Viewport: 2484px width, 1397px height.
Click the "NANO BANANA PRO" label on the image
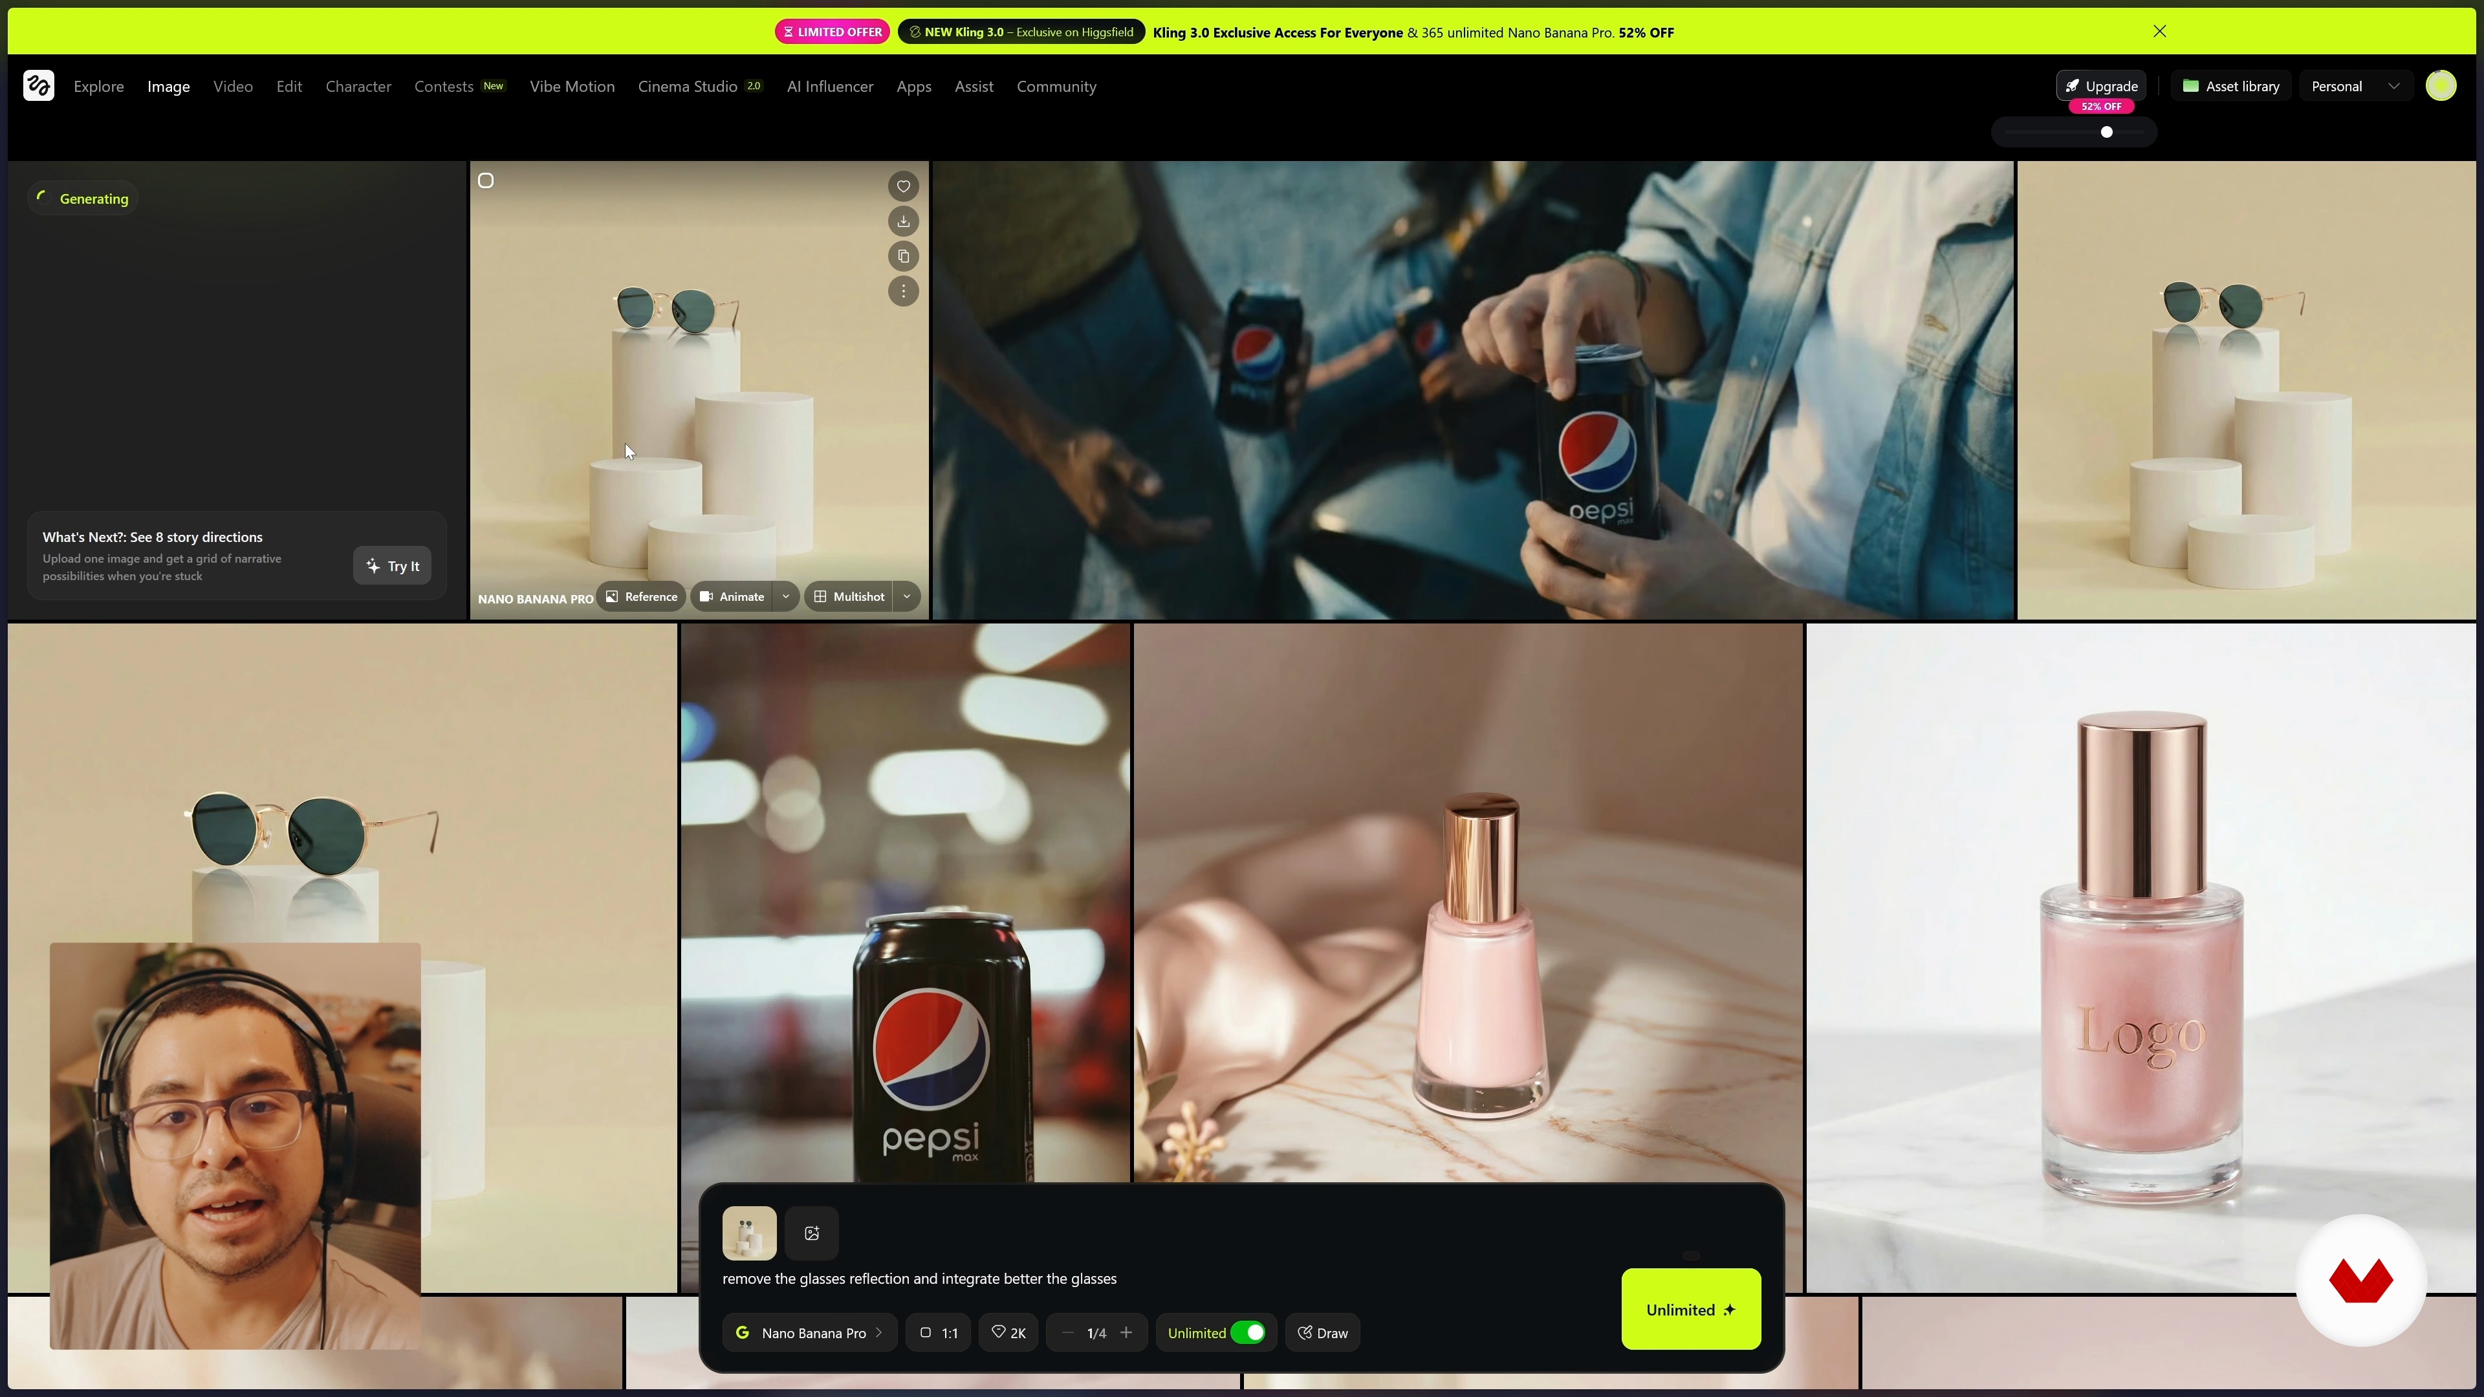click(x=535, y=599)
